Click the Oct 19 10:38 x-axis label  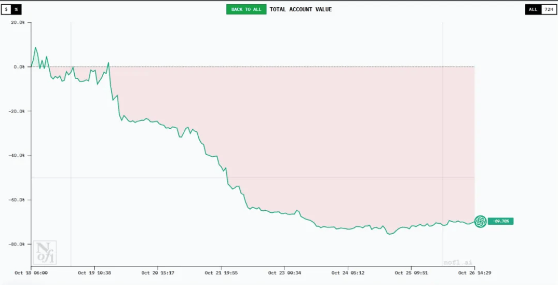point(94,273)
